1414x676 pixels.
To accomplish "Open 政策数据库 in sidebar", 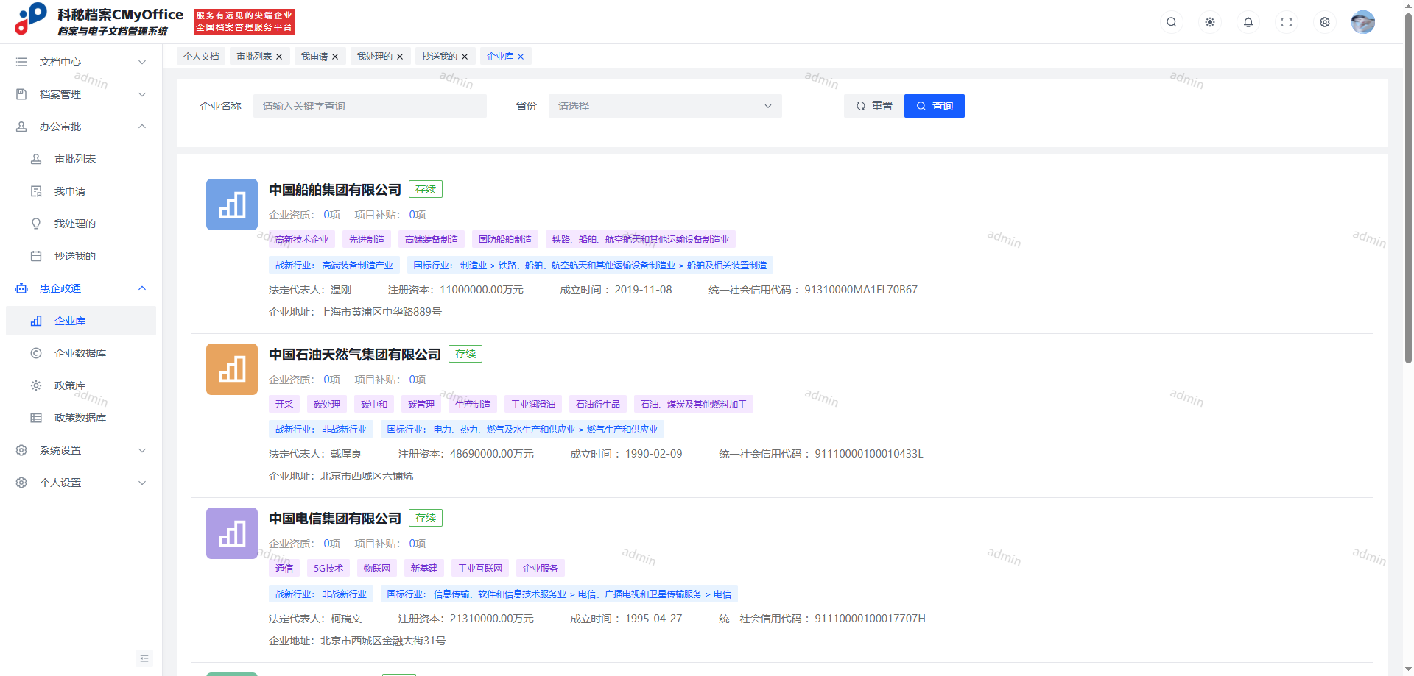I will click(81, 418).
